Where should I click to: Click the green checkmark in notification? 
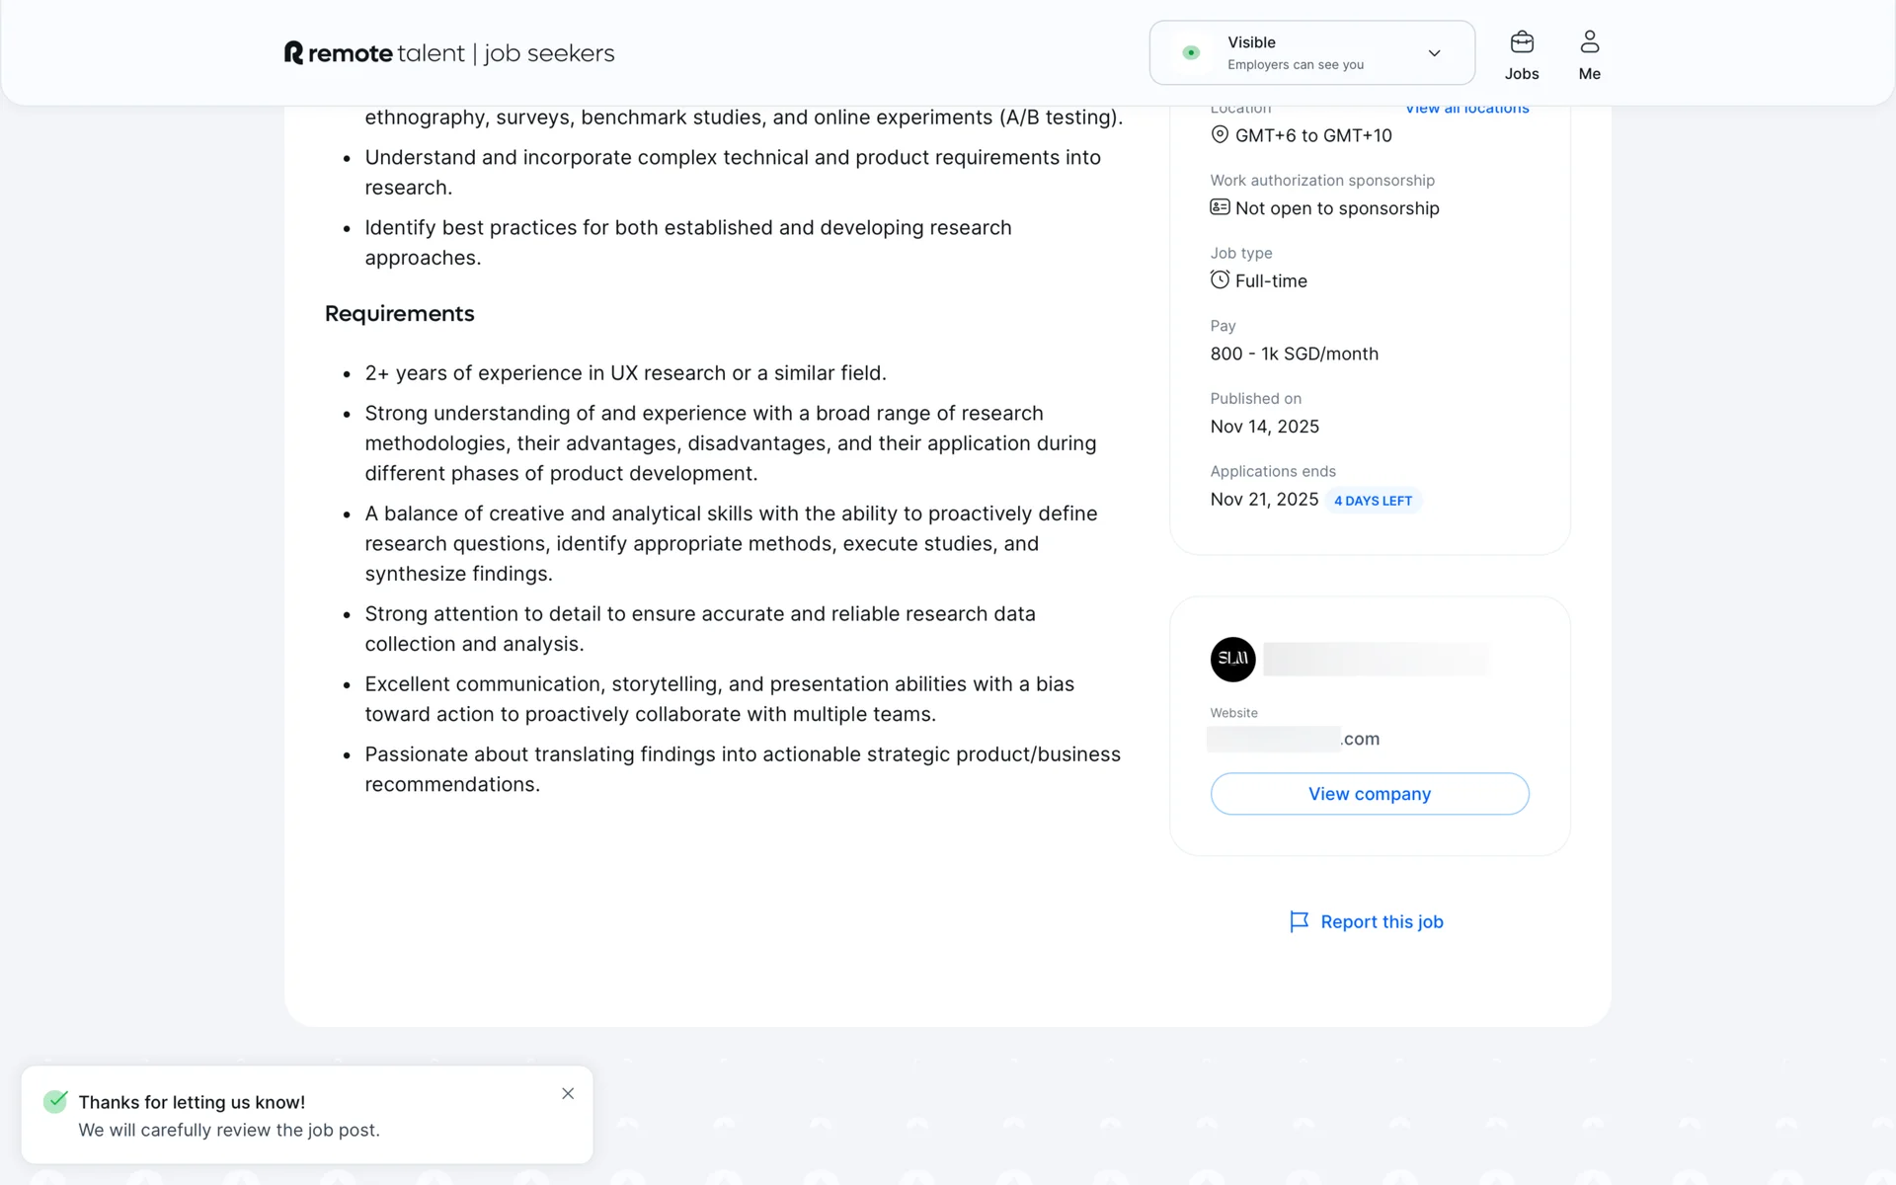[55, 1101]
